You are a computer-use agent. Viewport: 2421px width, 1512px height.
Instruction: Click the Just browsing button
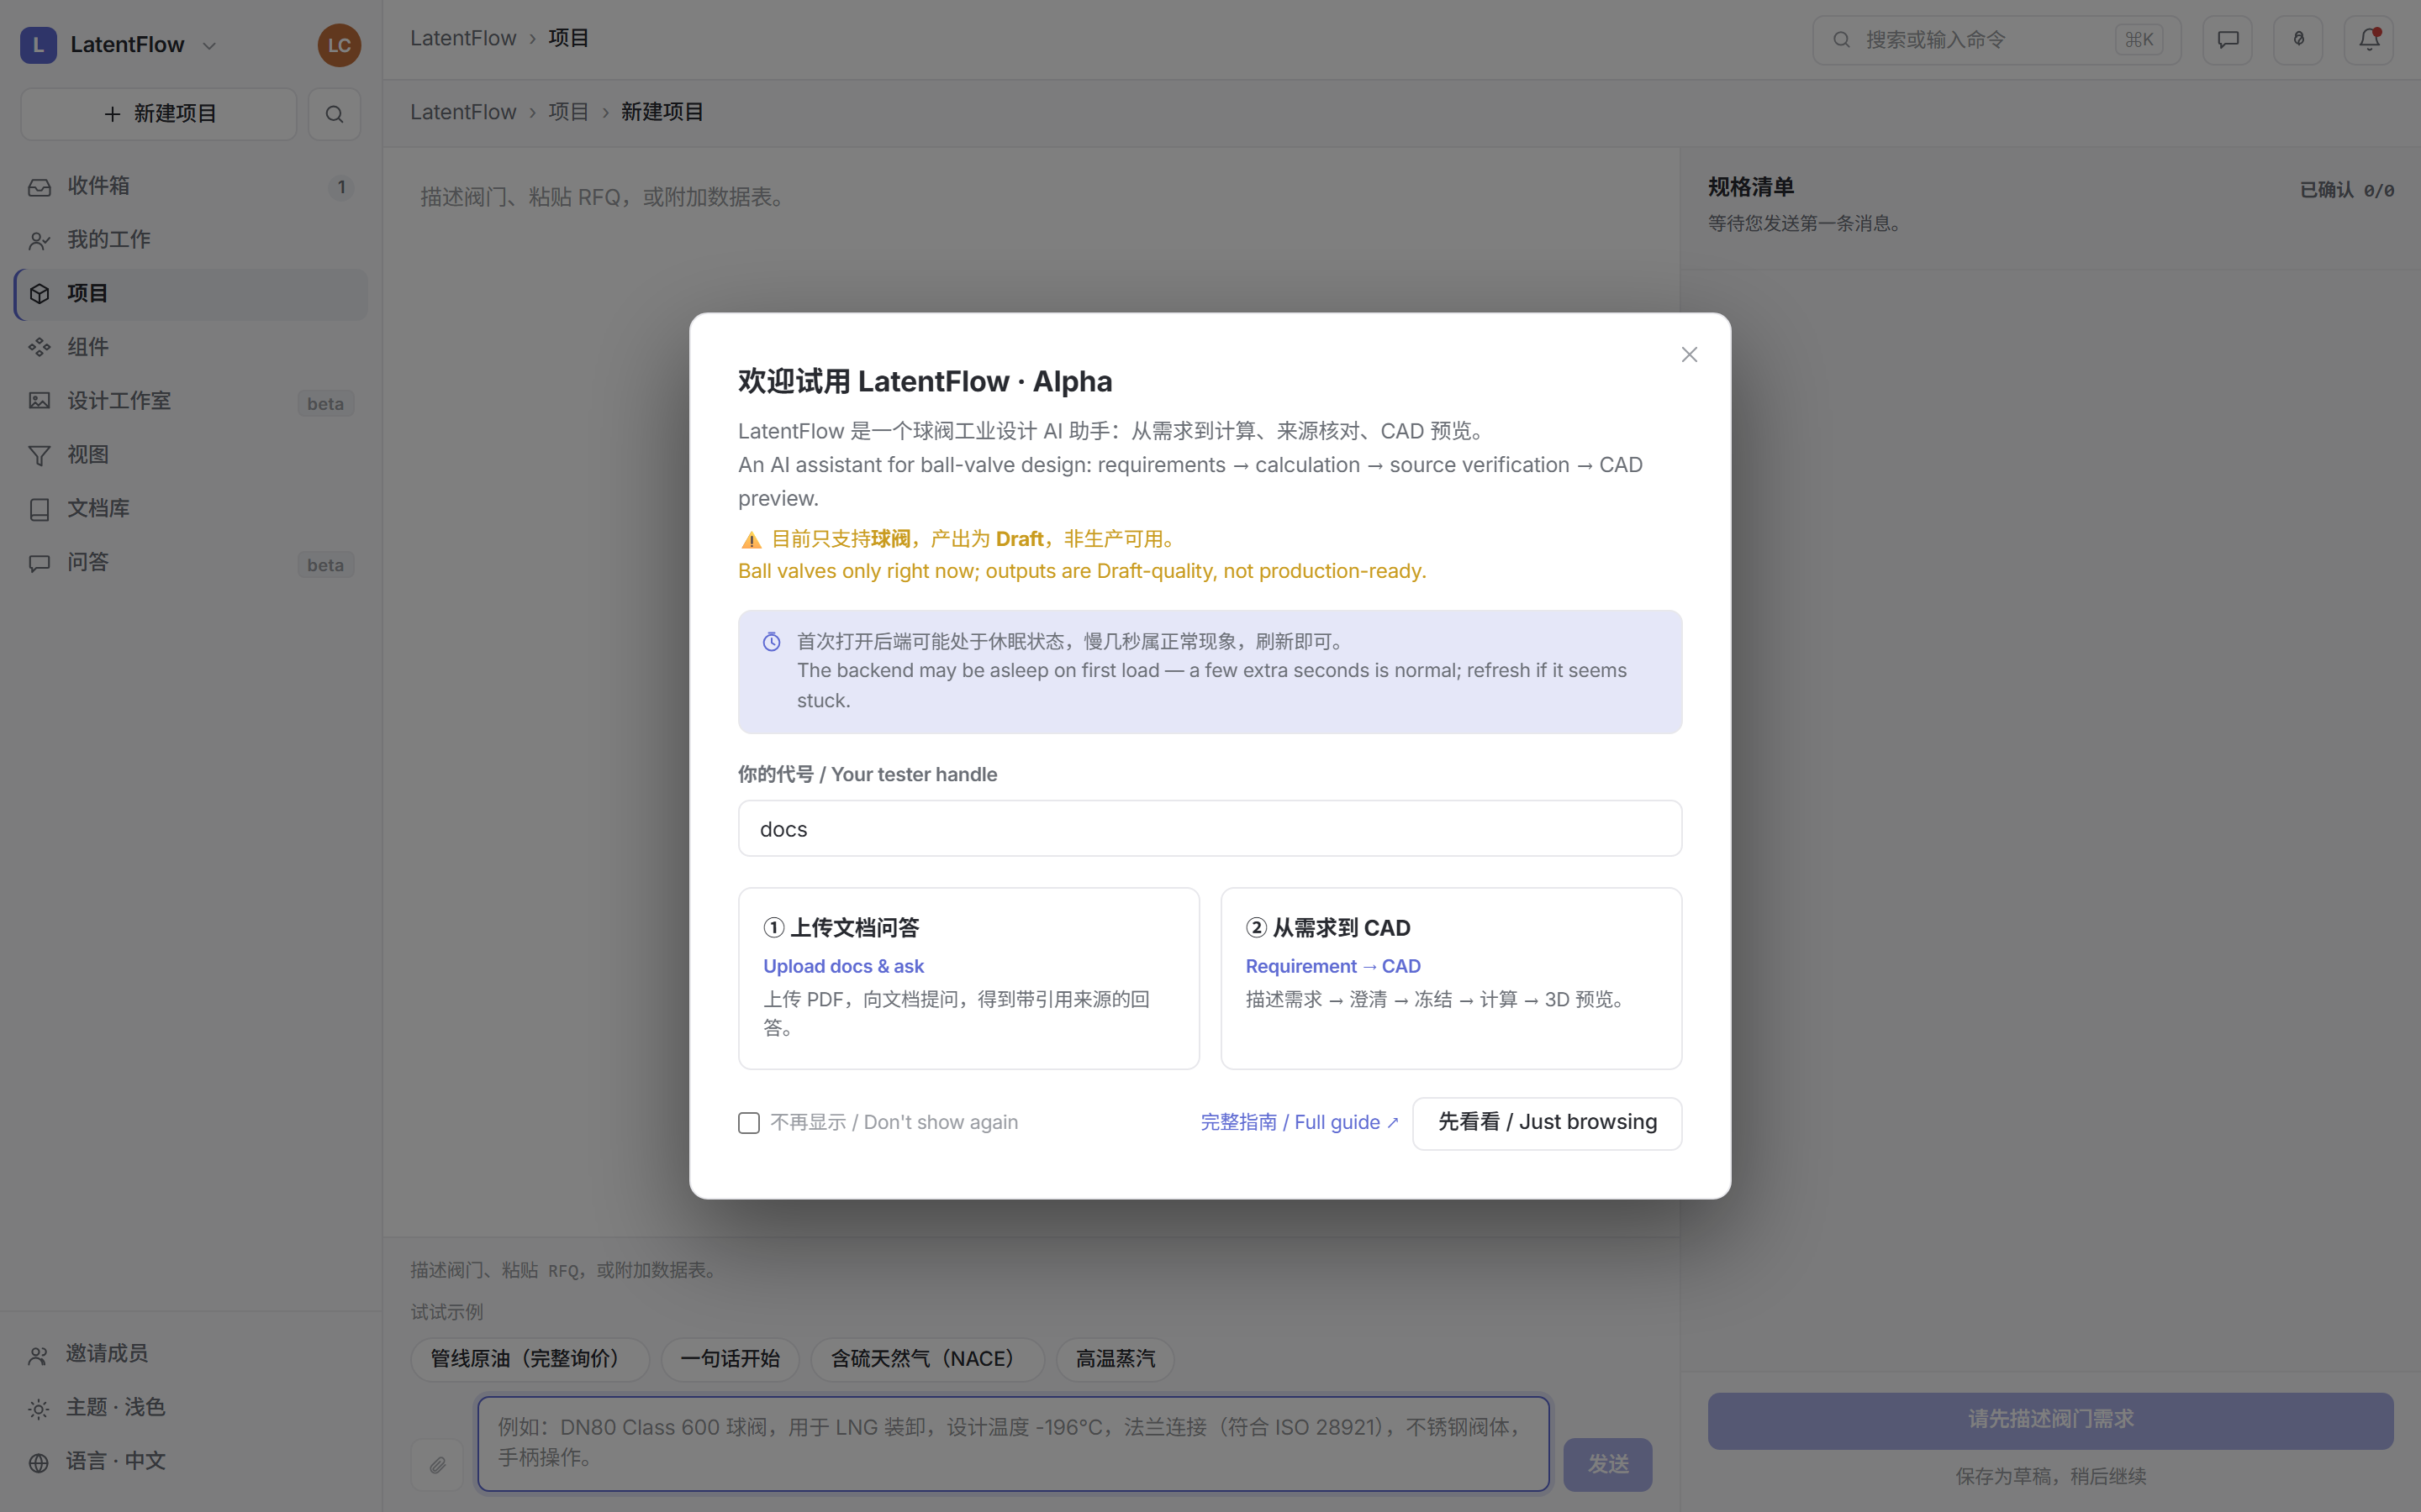(x=1547, y=1123)
